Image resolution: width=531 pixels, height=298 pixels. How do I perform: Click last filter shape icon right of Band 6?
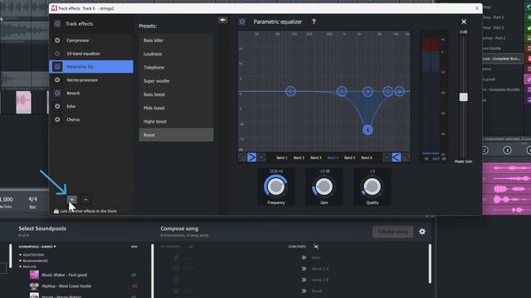click(406, 157)
